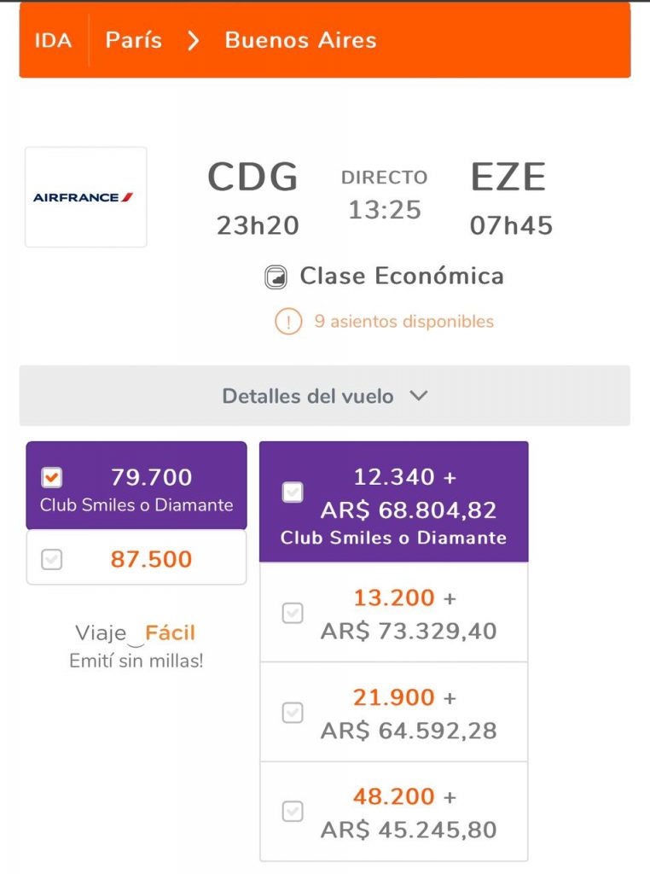
Task: Choose the 21.900 + AR$ 64.592,28 checkbox
Action: (x=293, y=713)
